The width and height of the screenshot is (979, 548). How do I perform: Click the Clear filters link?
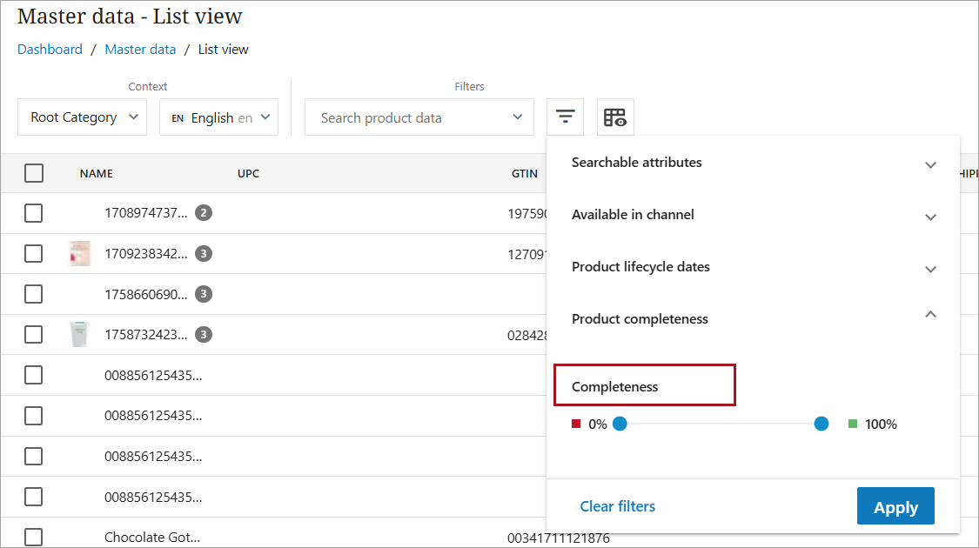pyautogui.click(x=618, y=506)
